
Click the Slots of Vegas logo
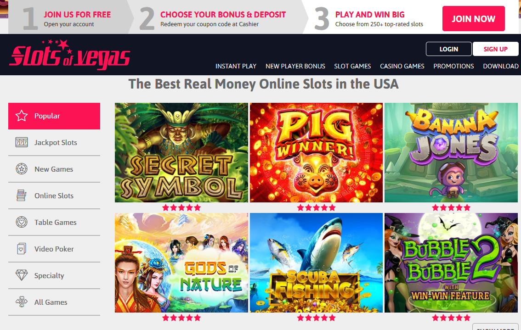70,55
